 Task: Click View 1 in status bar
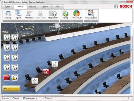(15, 98)
